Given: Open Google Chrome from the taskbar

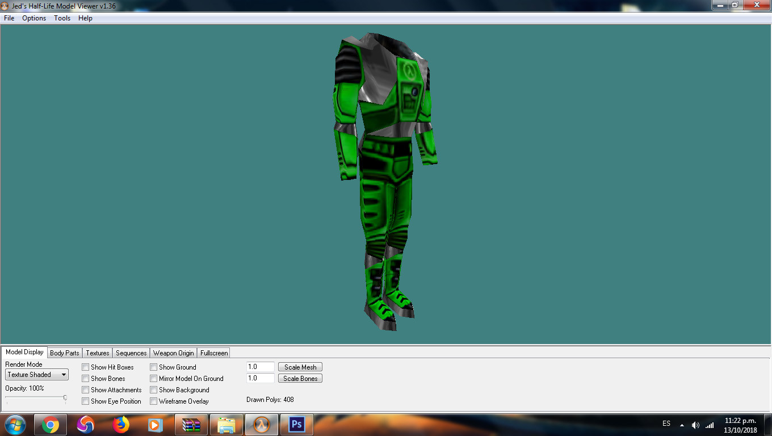Looking at the screenshot, I should point(51,424).
